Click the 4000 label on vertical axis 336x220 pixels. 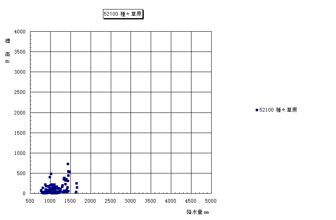(20, 32)
